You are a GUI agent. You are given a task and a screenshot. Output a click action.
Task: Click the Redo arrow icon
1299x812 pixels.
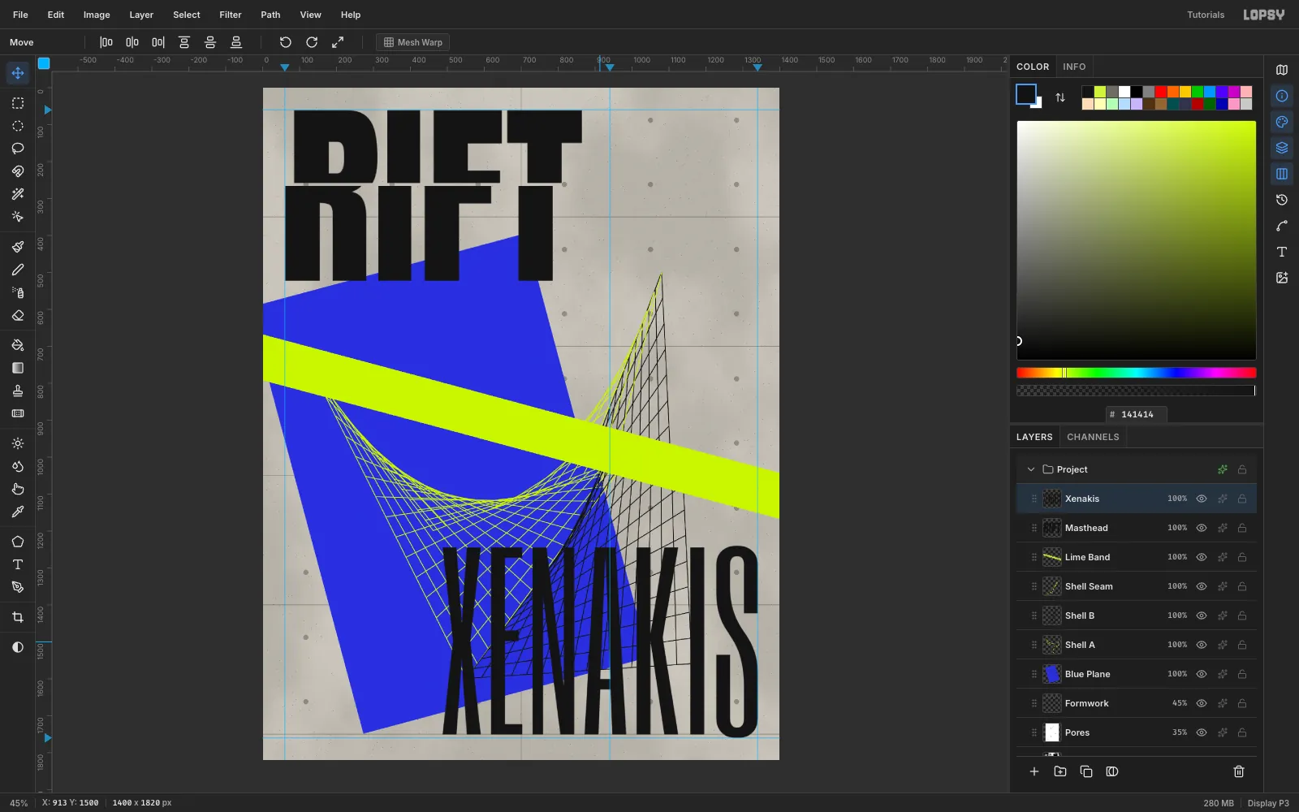pyautogui.click(x=312, y=42)
